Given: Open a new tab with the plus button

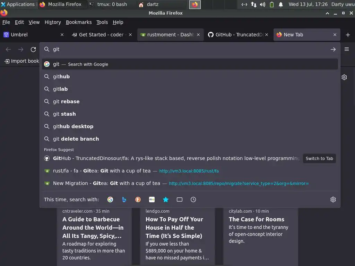Looking at the screenshot, I should (348, 35).
